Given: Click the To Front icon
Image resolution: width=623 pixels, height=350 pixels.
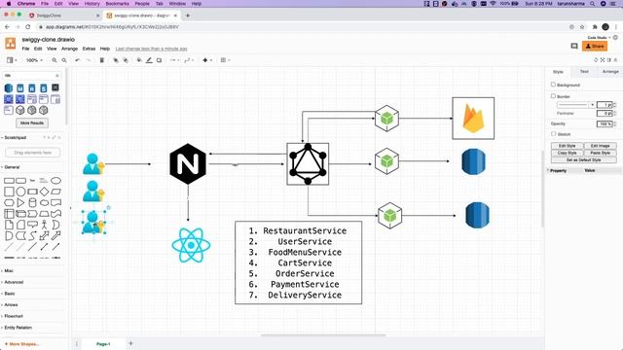Looking at the screenshot, I should coord(116,60).
